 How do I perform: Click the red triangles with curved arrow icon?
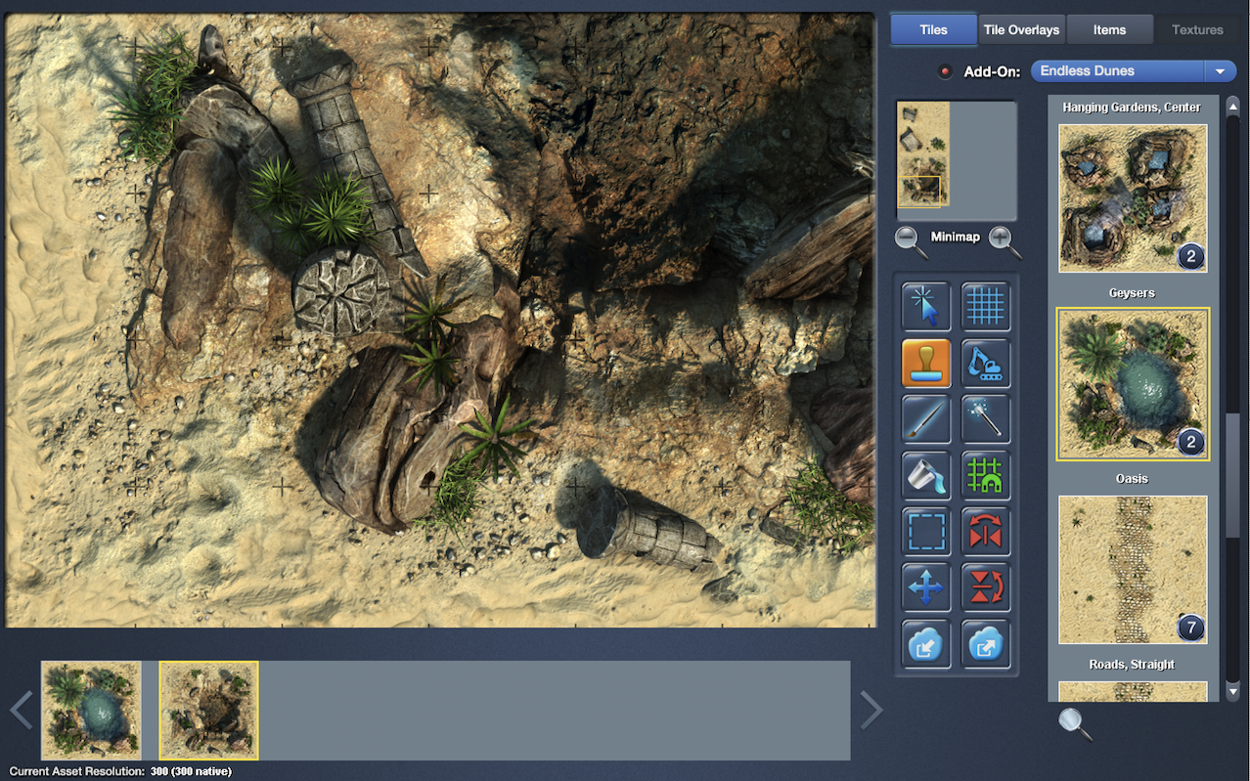pyautogui.click(x=986, y=587)
